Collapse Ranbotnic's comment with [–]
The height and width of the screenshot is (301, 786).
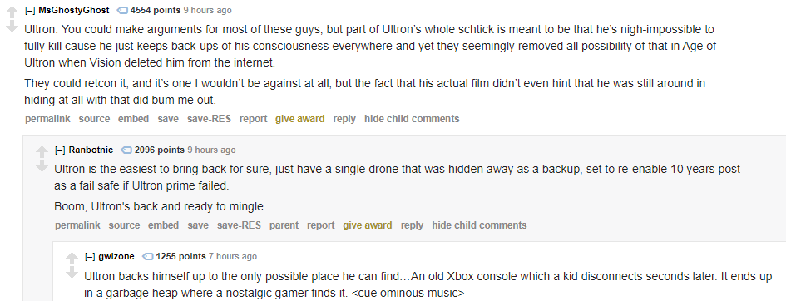click(60, 150)
